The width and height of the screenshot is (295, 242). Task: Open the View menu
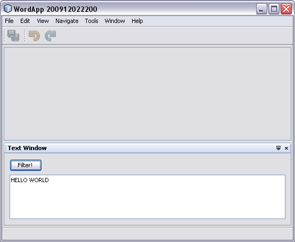tap(43, 21)
